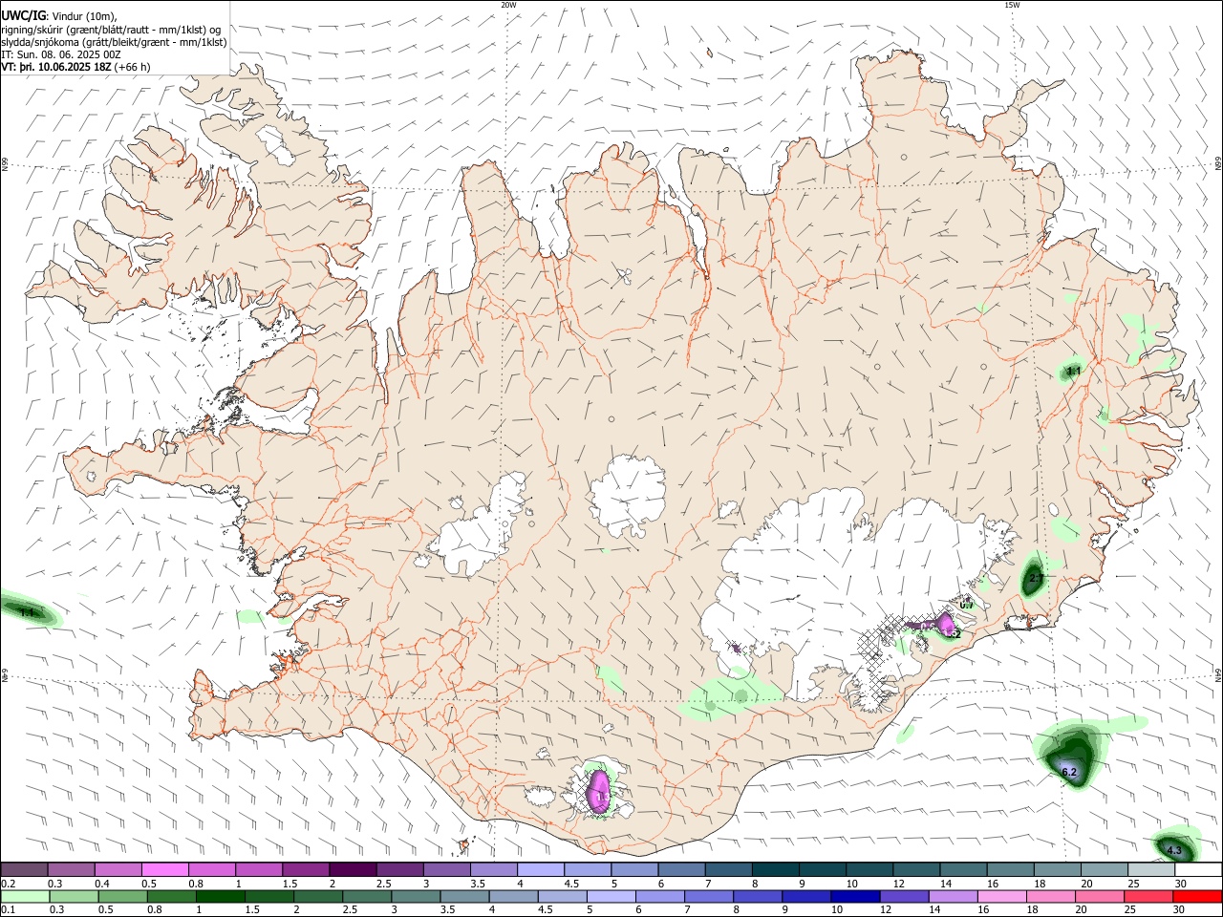This screenshot has height=917, width=1223.
Task: Click the 4.3 precipitation value label
Action: tap(1174, 850)
